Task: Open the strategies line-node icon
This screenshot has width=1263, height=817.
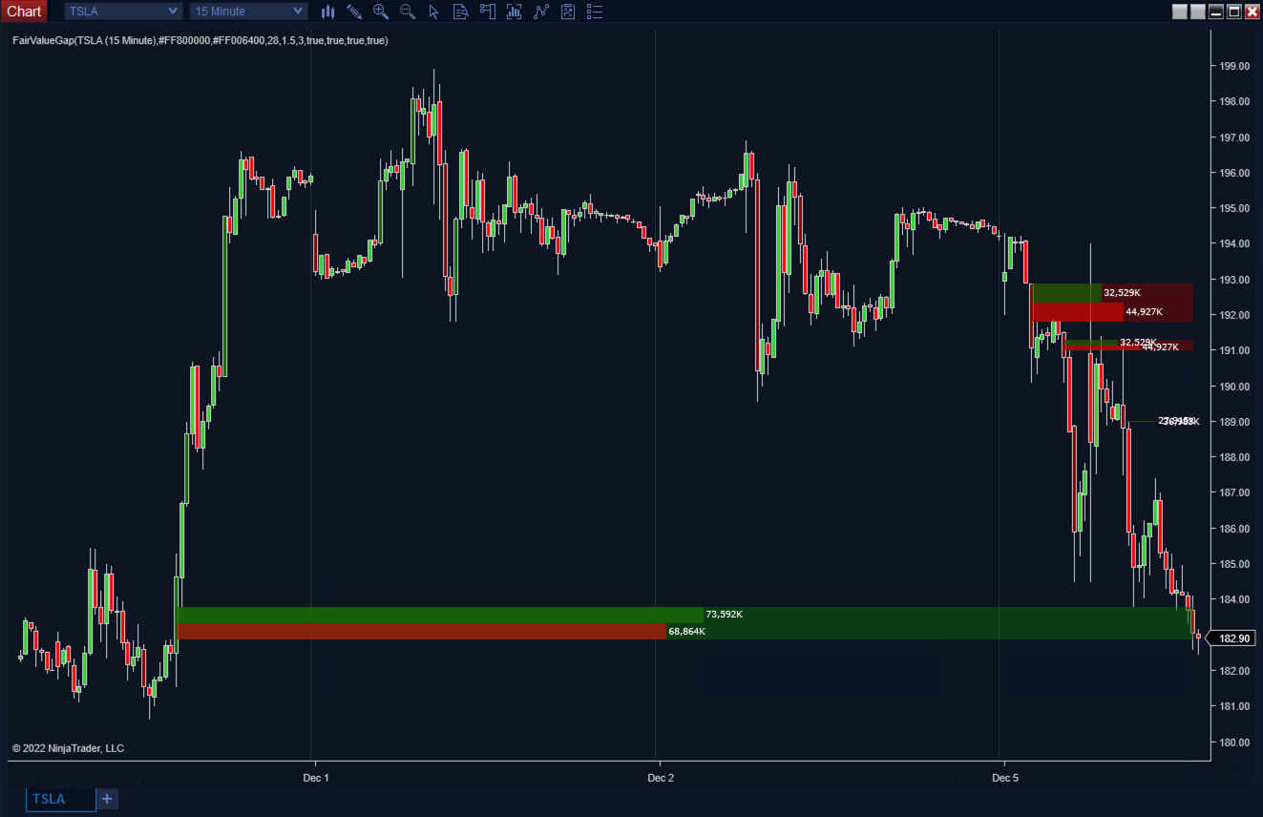Action: (x=541, y=11)
